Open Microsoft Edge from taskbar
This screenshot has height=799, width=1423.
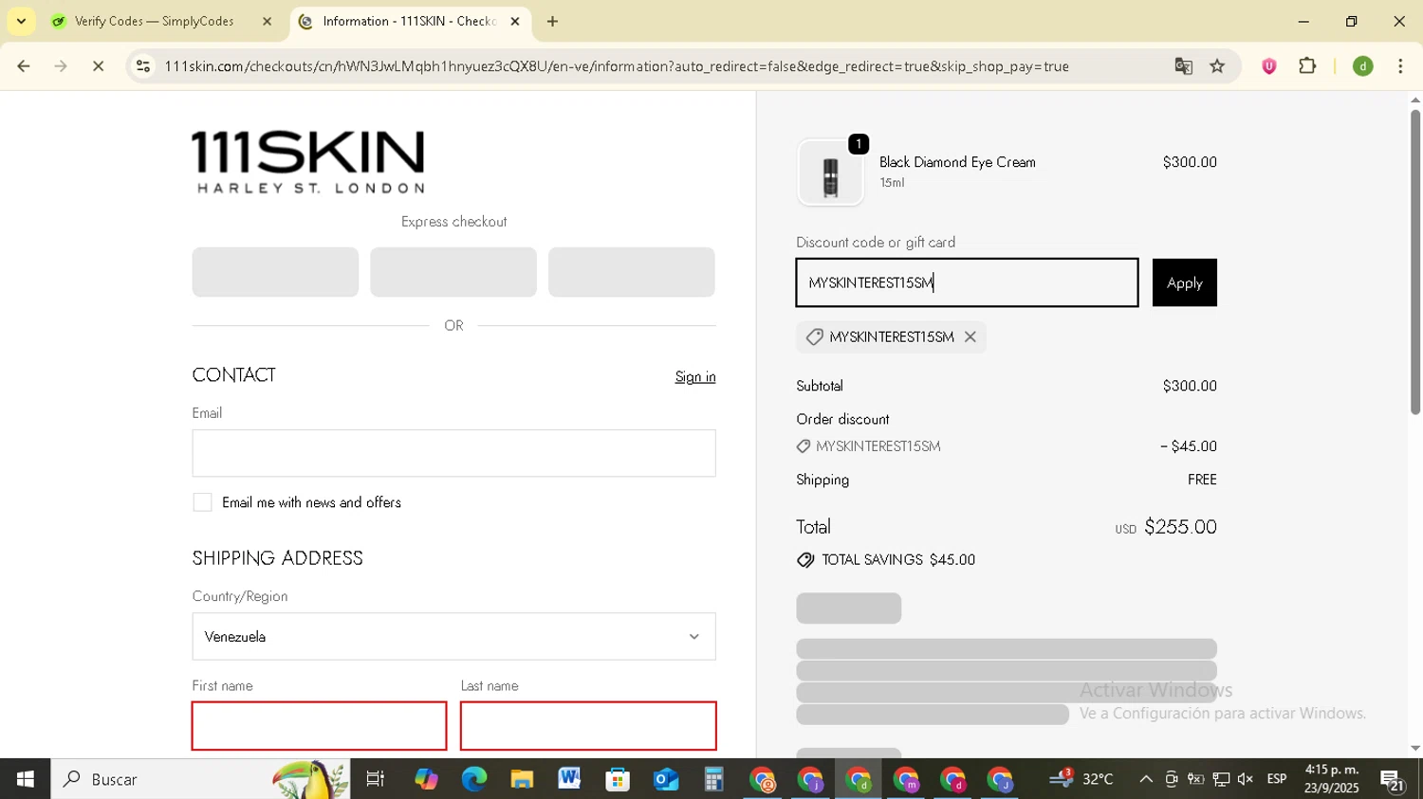(473, 779)
